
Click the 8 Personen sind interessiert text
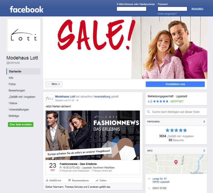tap(74, 171)
